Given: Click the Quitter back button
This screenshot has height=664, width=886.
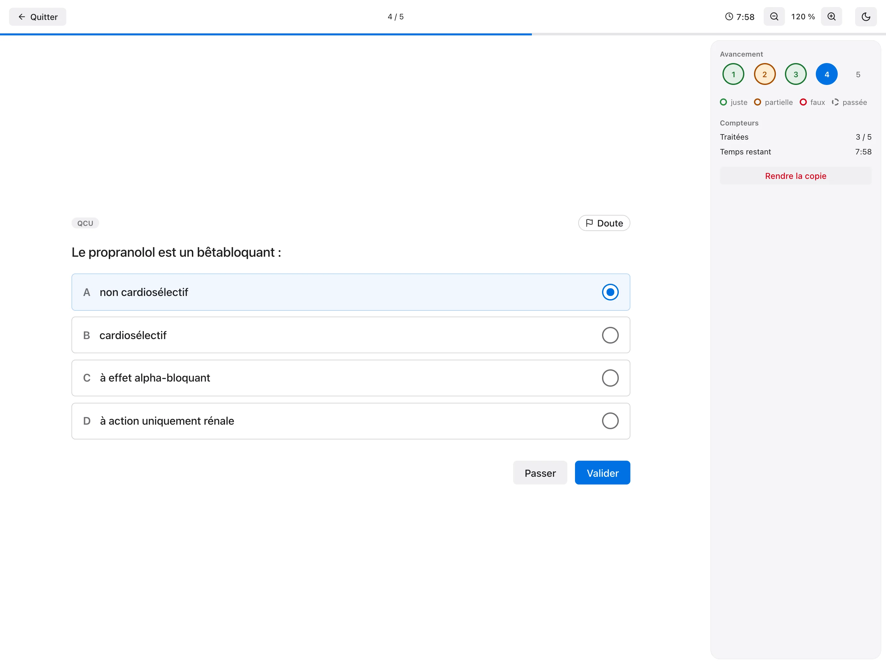Looking at the screenshot, I should point(38,17).
